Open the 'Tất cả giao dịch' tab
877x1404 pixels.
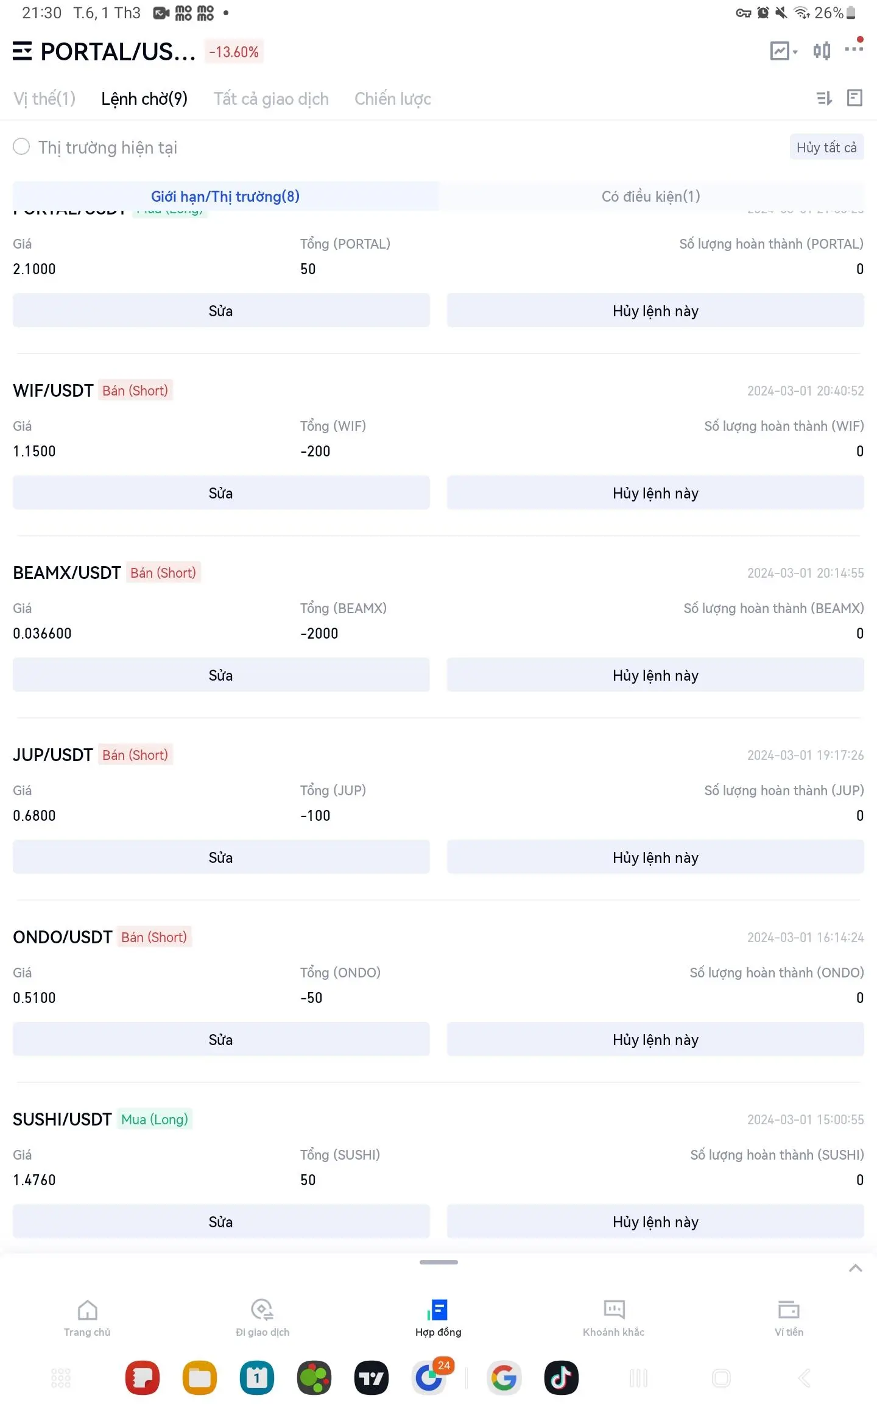click(271, 99)
